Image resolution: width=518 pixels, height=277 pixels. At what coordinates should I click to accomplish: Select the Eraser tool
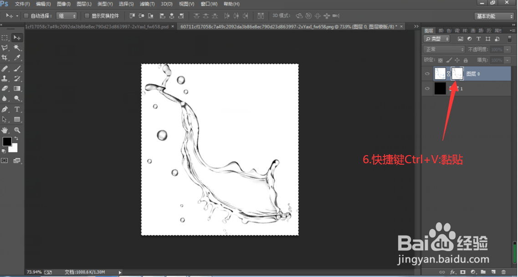click(5, 88)
